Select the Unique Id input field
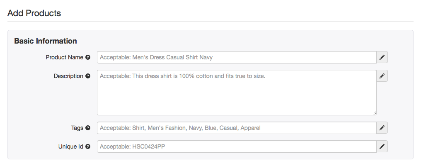 [237, 146]
